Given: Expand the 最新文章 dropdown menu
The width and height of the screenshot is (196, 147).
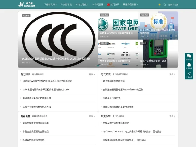Looking at the screenshot, I should tap(50, 5).
